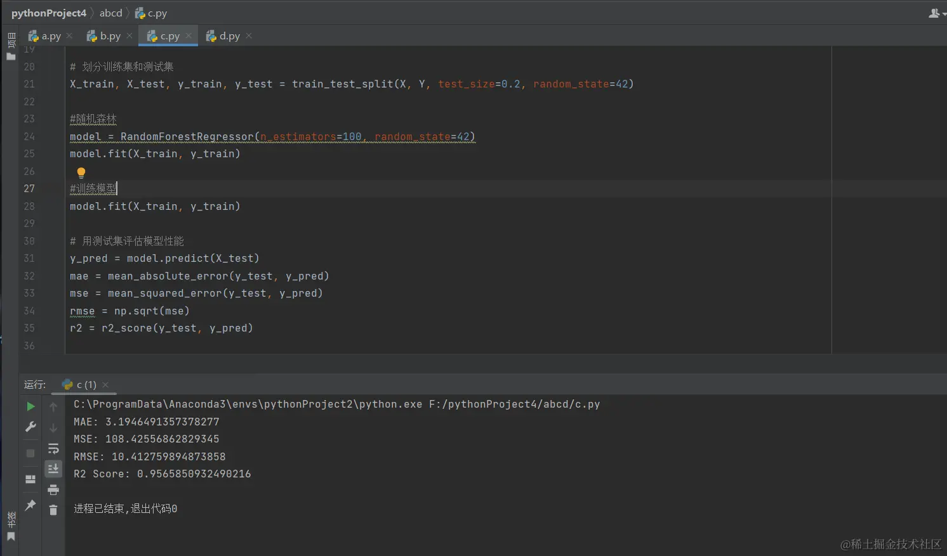Click the r2_score code line
The height and width of the screenshot is (556, 947).
click(x=161, y=328)
